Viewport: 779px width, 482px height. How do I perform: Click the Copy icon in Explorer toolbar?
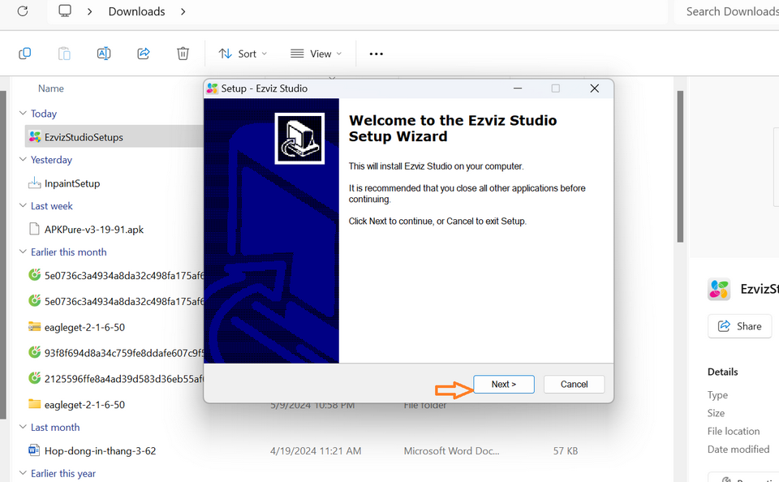25,54
